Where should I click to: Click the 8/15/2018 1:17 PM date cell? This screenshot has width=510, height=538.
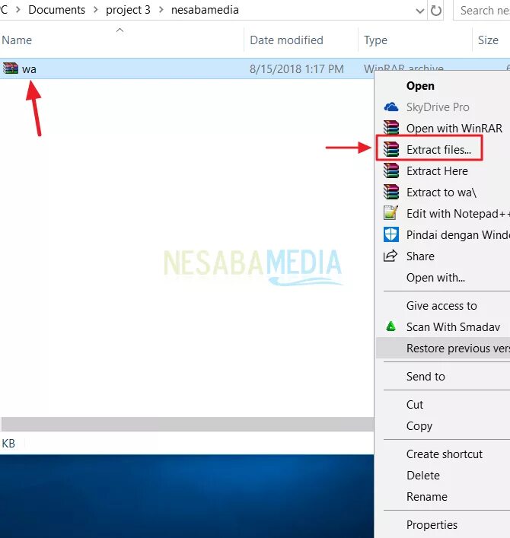point(297,69)
